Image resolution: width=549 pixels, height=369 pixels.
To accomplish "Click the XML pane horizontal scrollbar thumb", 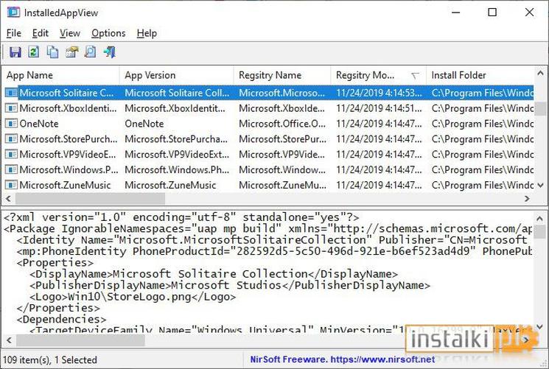I will click(x=80, y=340).
